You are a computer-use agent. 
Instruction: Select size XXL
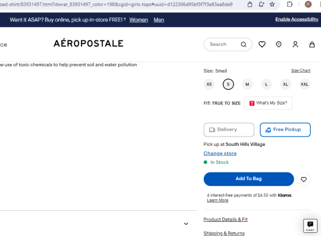click(x=305, y=84)
